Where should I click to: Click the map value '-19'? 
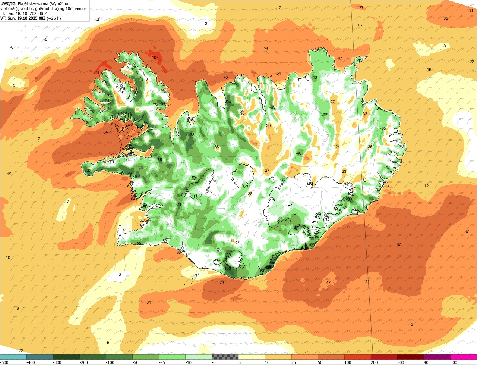pyautogui.click(x=359, y=60)
